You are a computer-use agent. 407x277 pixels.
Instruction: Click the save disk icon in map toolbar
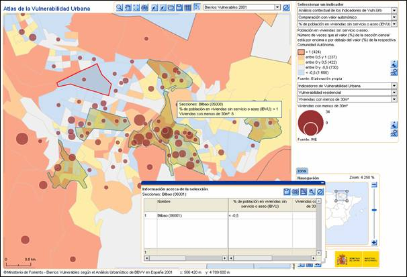click(x=179, y=7)
